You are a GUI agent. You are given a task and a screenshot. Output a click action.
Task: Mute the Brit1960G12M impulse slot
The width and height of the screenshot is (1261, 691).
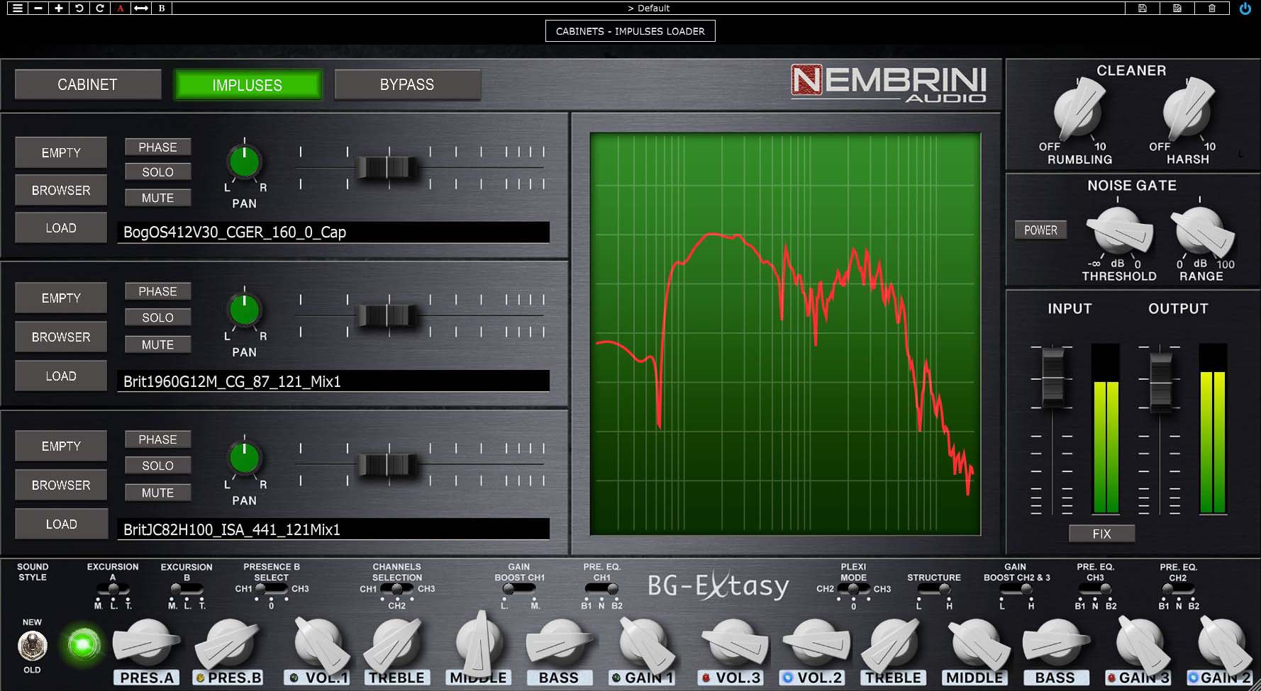click(157, 344)
